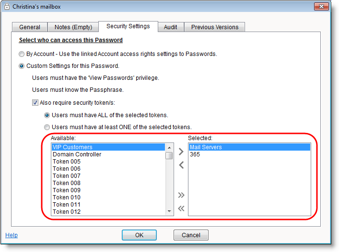This screenshot has width=339, height=252.
Task: Select Domain Controller in Available list
Action: coord(77,154)
